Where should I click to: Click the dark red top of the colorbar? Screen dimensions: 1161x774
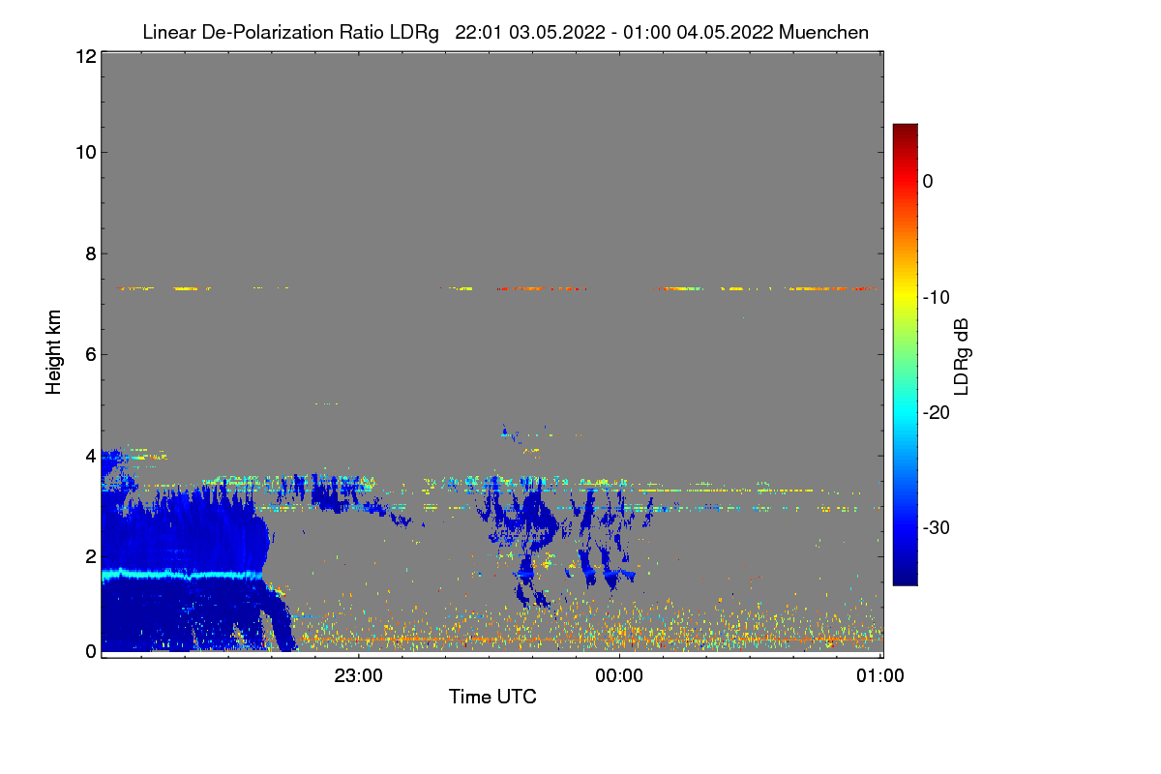pos(905,131)
